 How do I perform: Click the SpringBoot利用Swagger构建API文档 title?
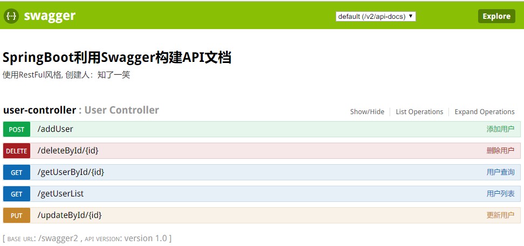coord(117,58)
